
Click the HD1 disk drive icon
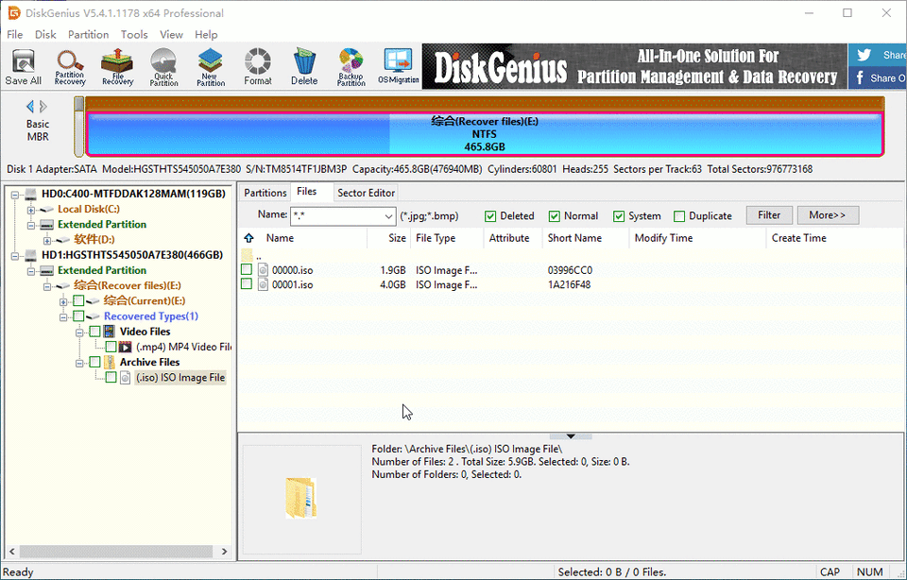[x=31, y=255]
